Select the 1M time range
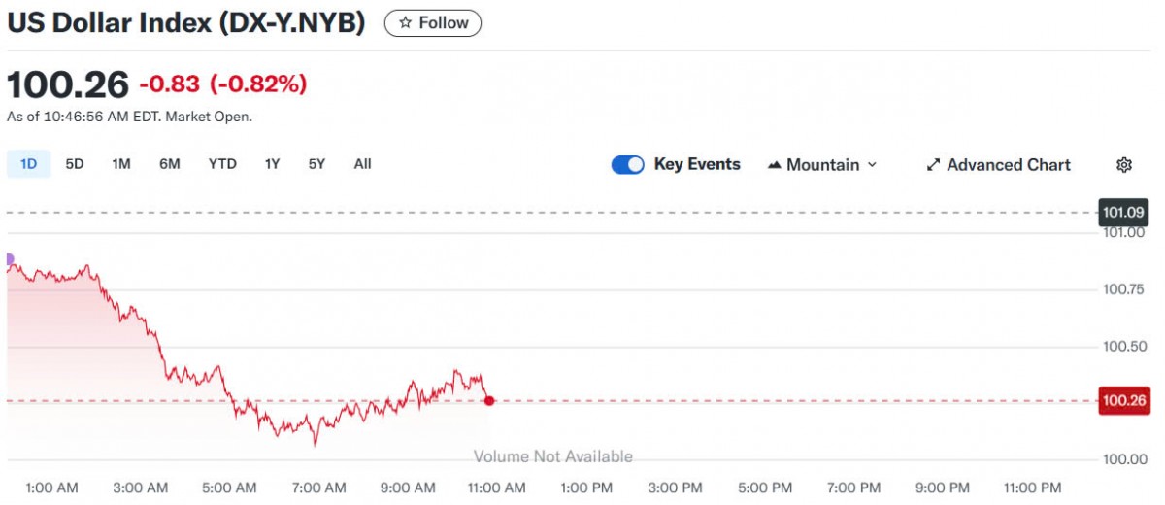The width and height of the screenshot is (1165, 505). (120, 164)
